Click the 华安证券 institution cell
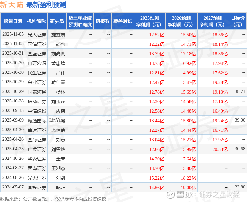The height and width of the screenshot is (202, 247). [x=37, y=159]
